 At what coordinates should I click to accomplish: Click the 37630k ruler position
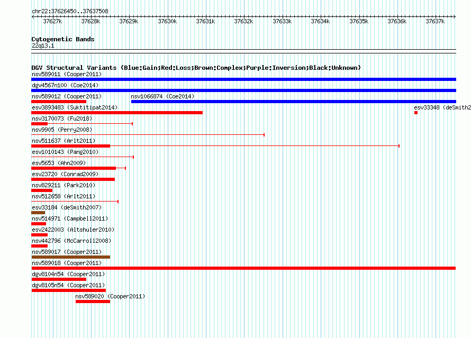point(167,21)
